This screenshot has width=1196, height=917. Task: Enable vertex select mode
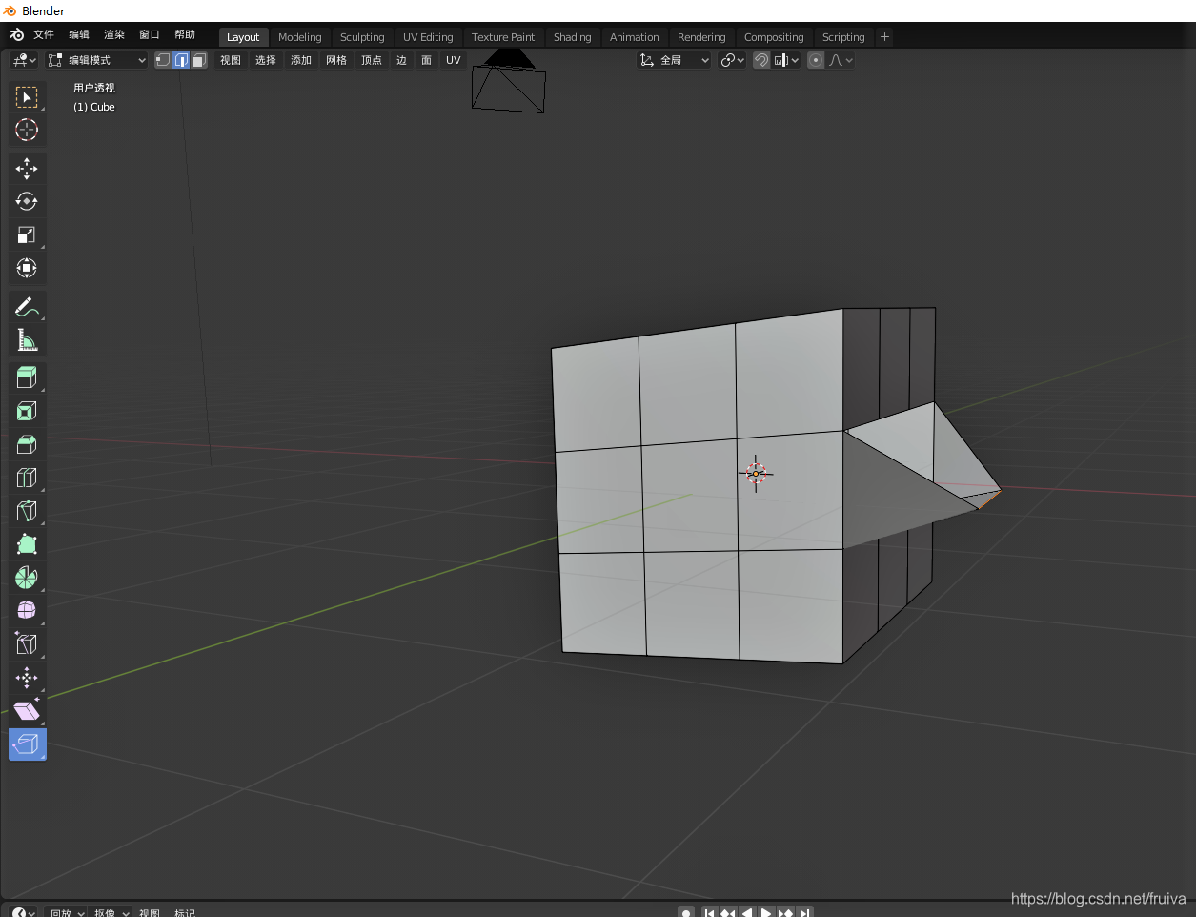pos(163,60)
